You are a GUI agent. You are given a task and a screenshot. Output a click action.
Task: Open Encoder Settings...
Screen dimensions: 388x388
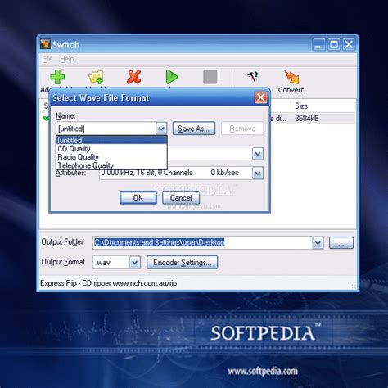click(x=182, y=263)
